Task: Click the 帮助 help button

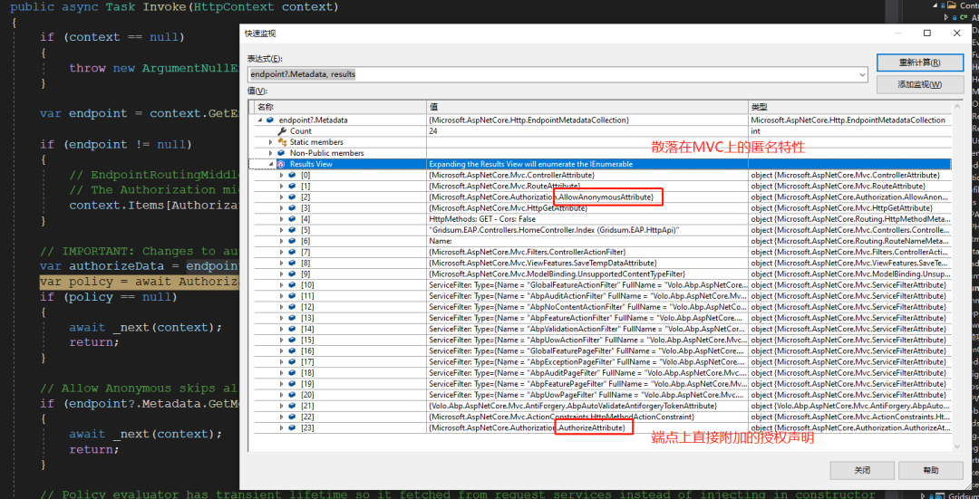Action: tap(930, 470)
